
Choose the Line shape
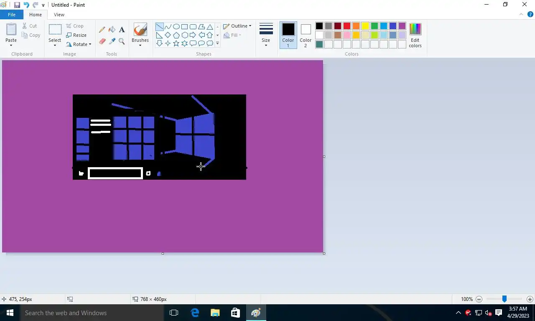[x=159, y=27]
